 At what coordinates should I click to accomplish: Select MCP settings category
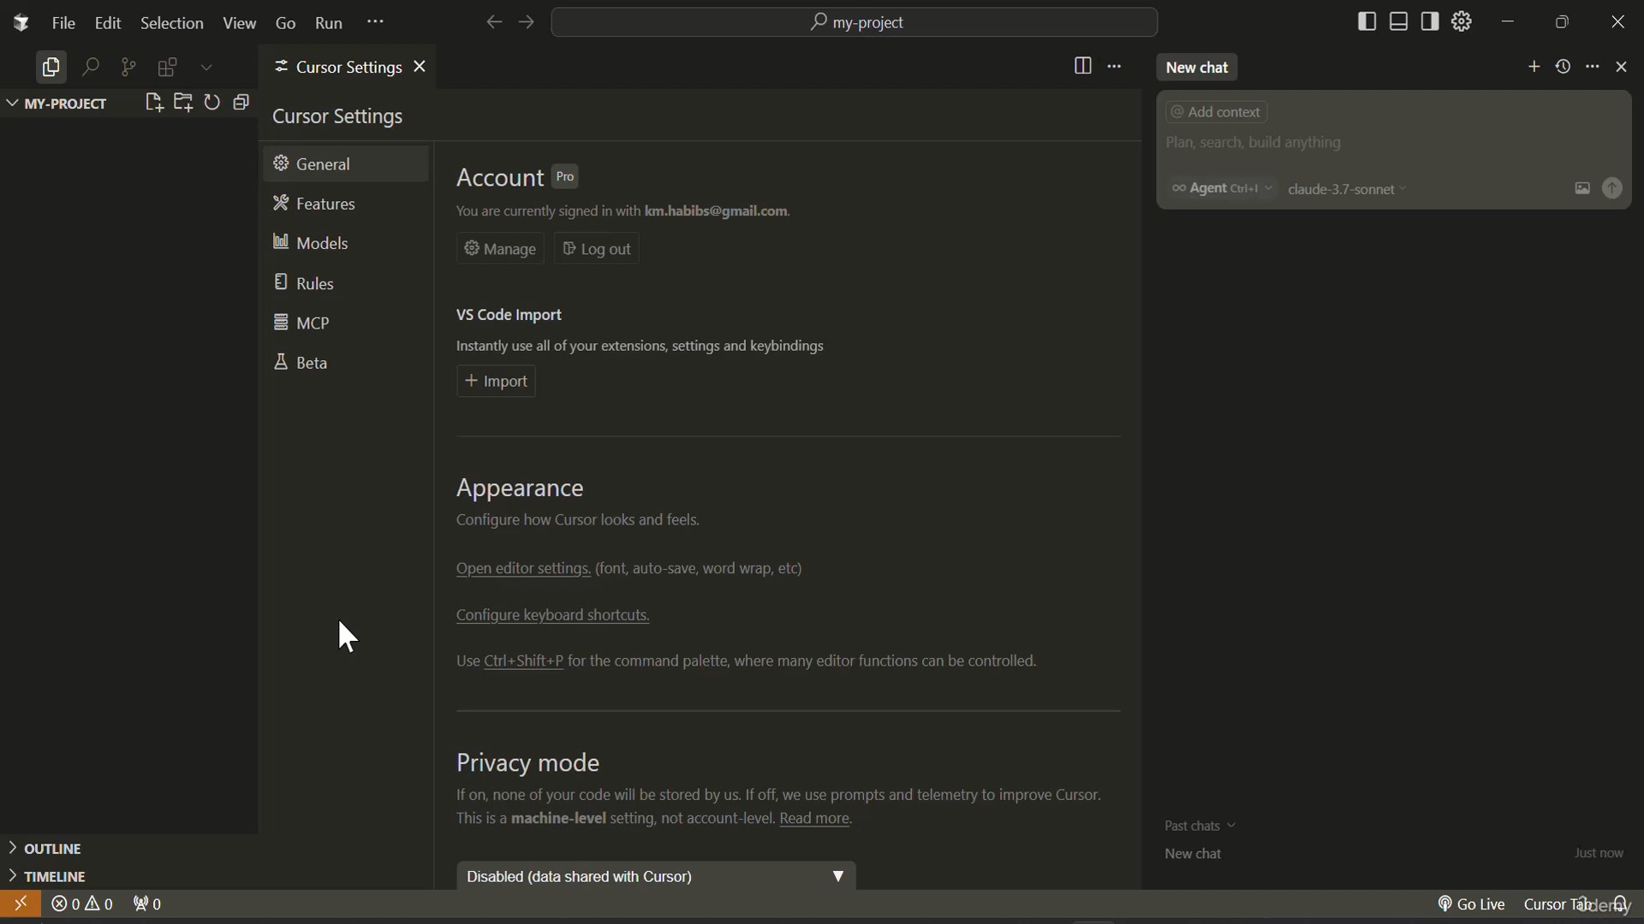[346, 323]
